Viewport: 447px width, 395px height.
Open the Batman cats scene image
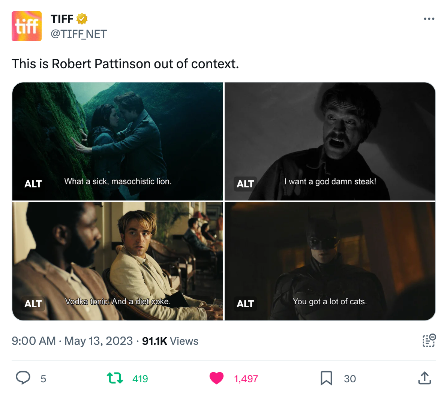click(330, 261)
